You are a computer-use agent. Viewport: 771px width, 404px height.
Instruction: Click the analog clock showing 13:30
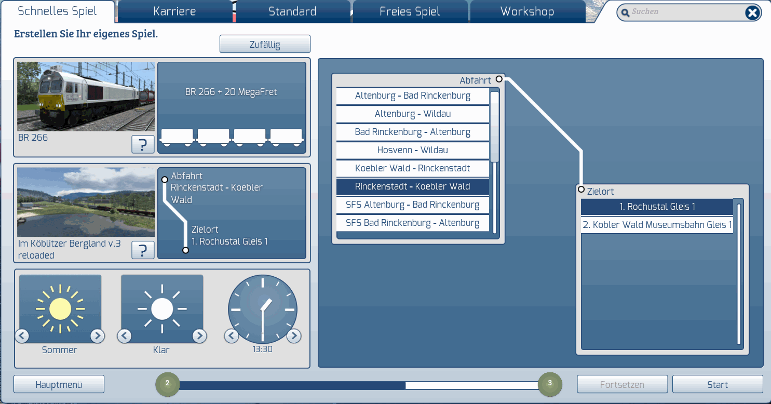tap(263, 309)
